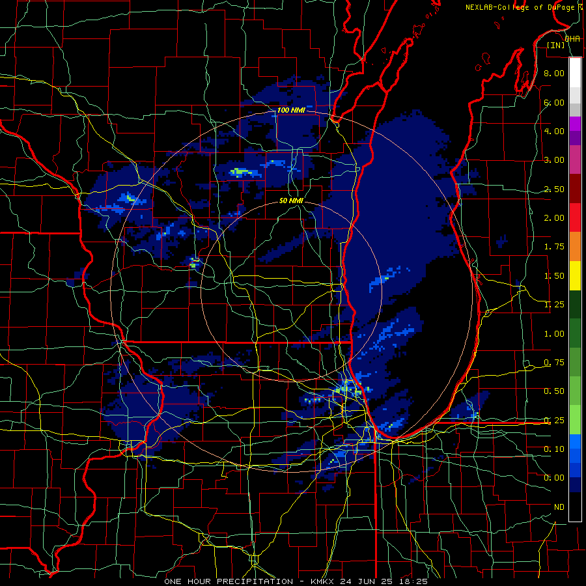The height and width of the screenshot is (586, 586).
Task: Click the 8.00 legend value
Action: pos(554,73)
